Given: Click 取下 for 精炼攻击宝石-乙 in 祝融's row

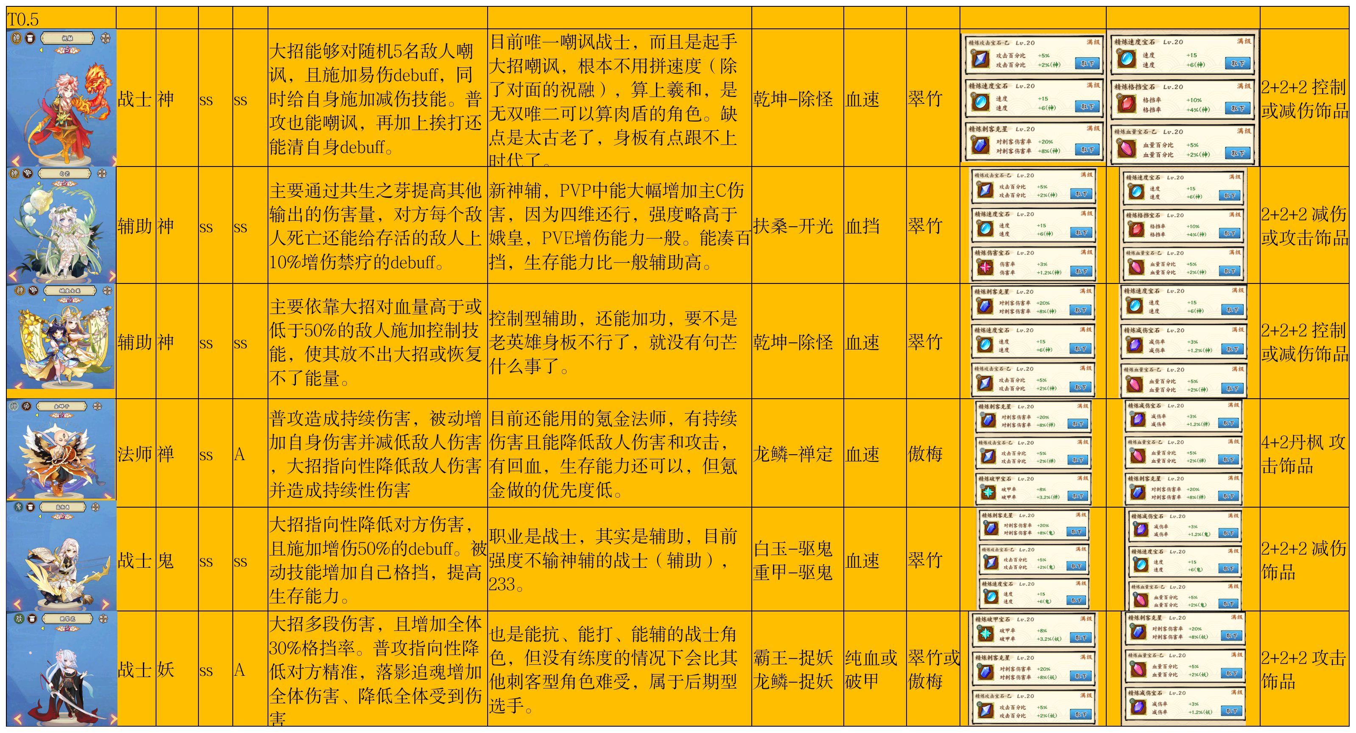Looking at the screenshot, I should (1087, 64).
